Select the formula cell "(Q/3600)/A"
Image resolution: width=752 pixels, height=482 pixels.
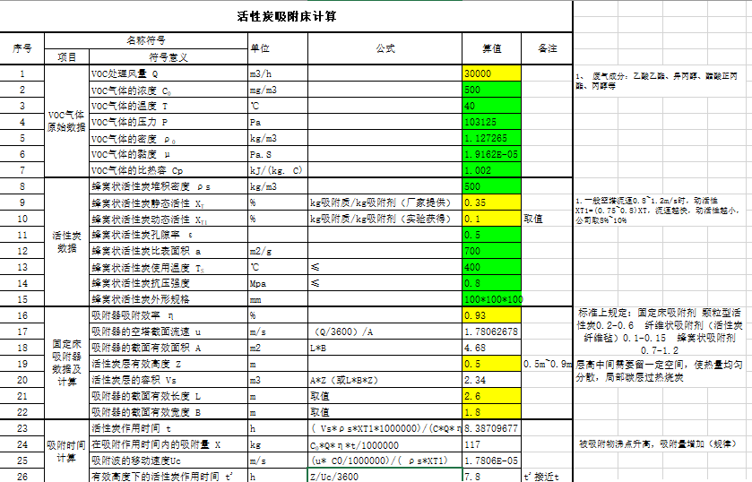[x=385, y=331]
